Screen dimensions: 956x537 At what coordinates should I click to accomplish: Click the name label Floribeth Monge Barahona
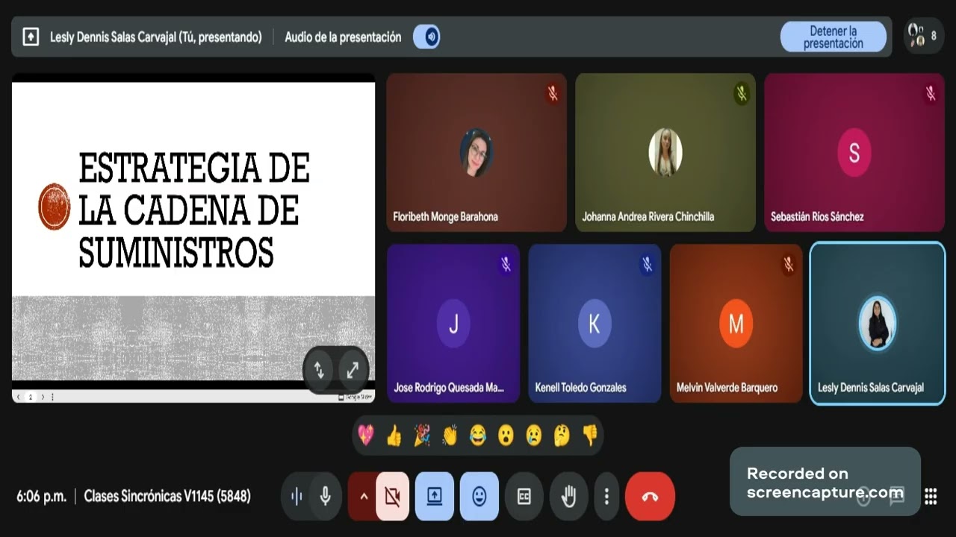pos(446,216)
